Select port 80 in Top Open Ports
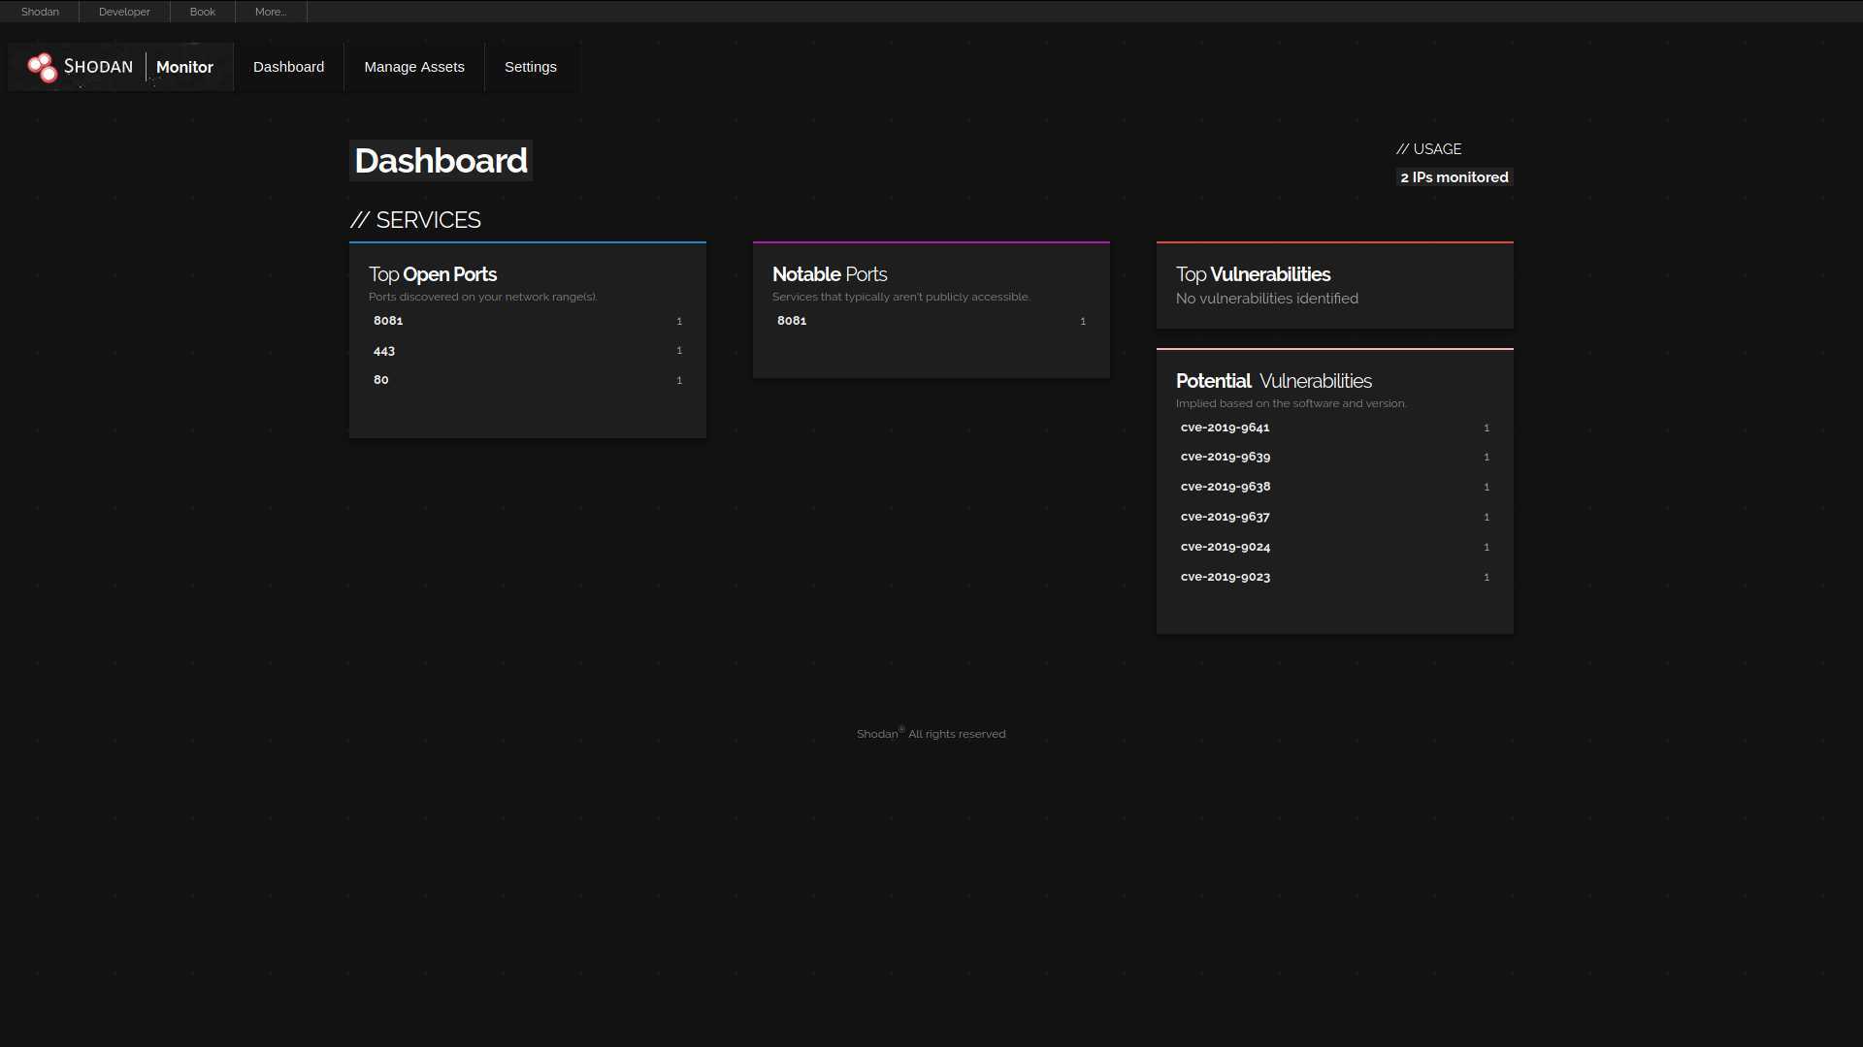This screenshot has height=1047, width=1863. 381,380
